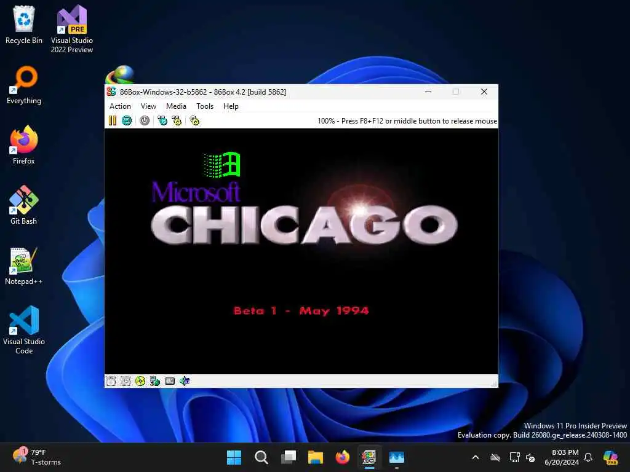Click the muted volume tray icon
The width and height of the screenshot is (630, 472).
530,457
